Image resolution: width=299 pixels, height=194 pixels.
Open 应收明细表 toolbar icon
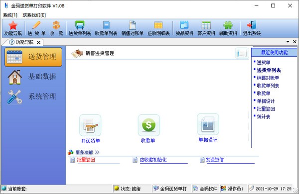coord(158,28)
